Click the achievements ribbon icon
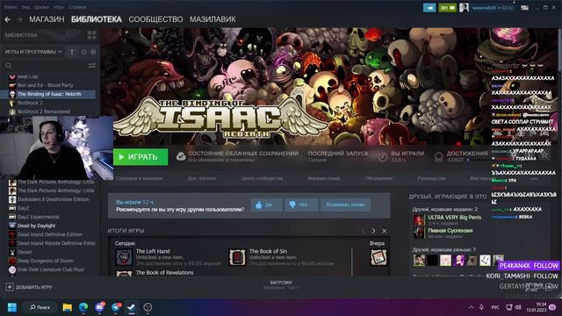This screenshot has height=316, width=562. pos(438,157)
